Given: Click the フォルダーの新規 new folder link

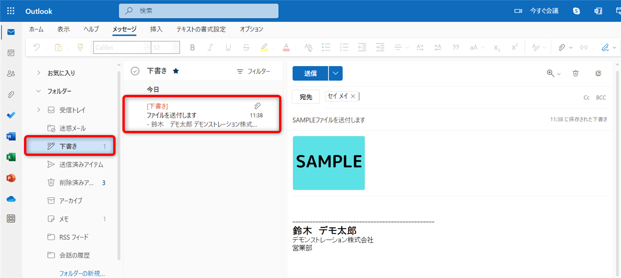Looking at the screenshot, I should point(82,273).
